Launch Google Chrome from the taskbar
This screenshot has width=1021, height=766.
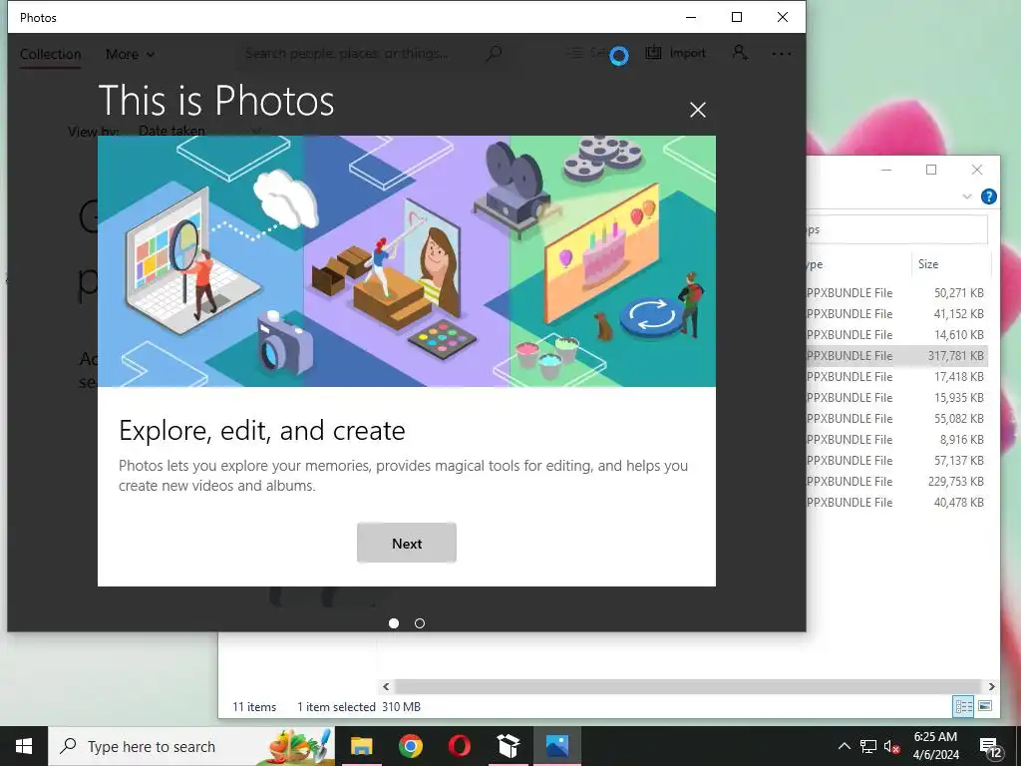coord(410,746)
